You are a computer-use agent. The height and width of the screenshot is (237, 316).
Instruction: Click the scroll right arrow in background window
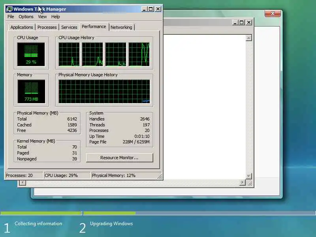[x=242, y=182]
